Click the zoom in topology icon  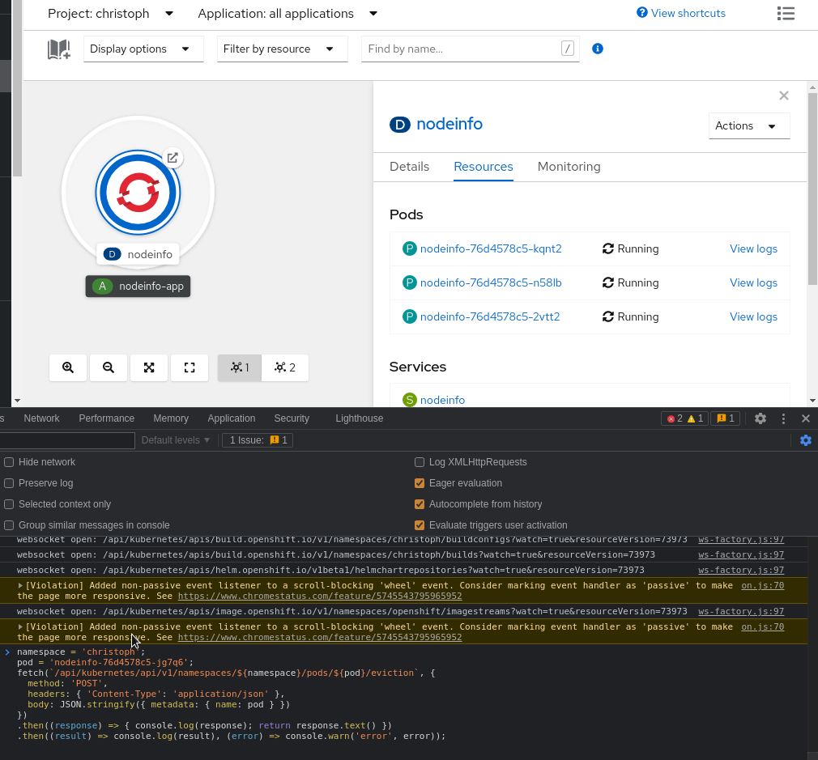click(x=68, y=367)
